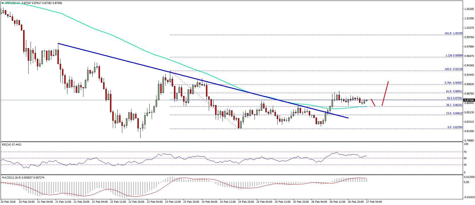Click the 23 Feb 20:00 time axis label

[191, 202]
